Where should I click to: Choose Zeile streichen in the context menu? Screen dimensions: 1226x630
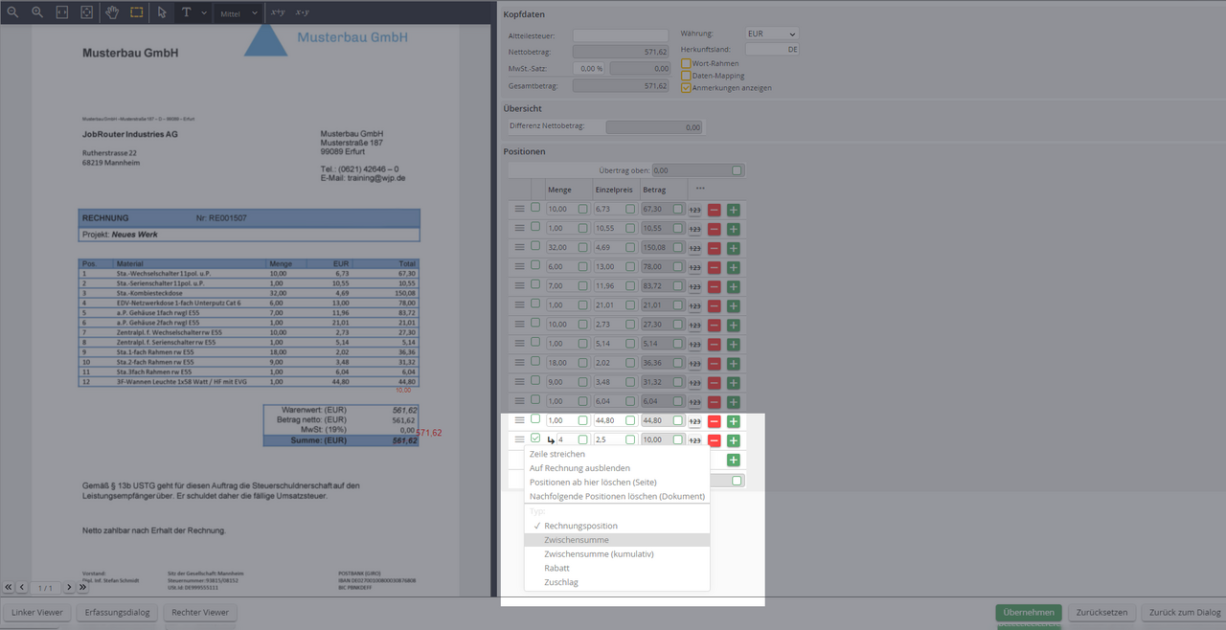click(557, 454)
